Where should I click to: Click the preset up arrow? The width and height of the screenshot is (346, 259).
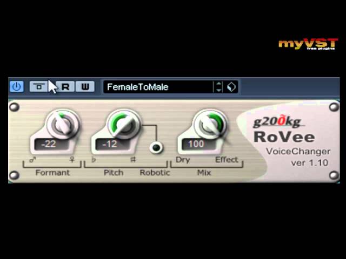(218, 84)
